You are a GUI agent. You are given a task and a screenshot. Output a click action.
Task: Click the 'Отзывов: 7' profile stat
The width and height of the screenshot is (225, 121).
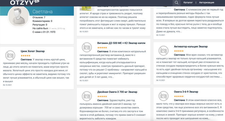tap(39, 17)
